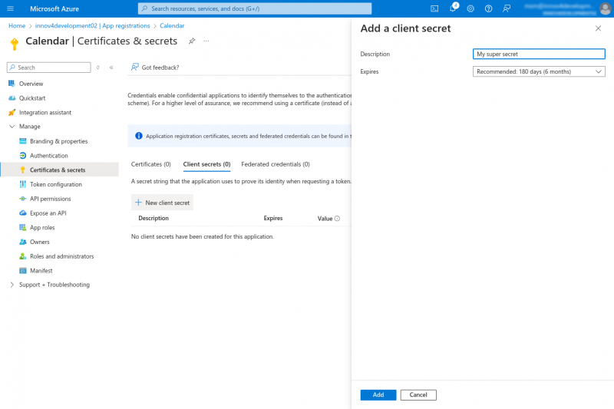Open the hamburger portal menu

click(x=11, y=8)
